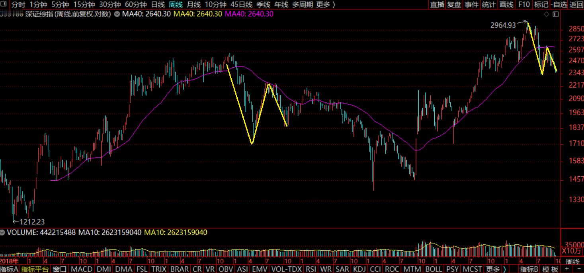Screen dimensions: 584x273
Task: Expand more periods via 更多 in top bar
Action: [326, 4]
